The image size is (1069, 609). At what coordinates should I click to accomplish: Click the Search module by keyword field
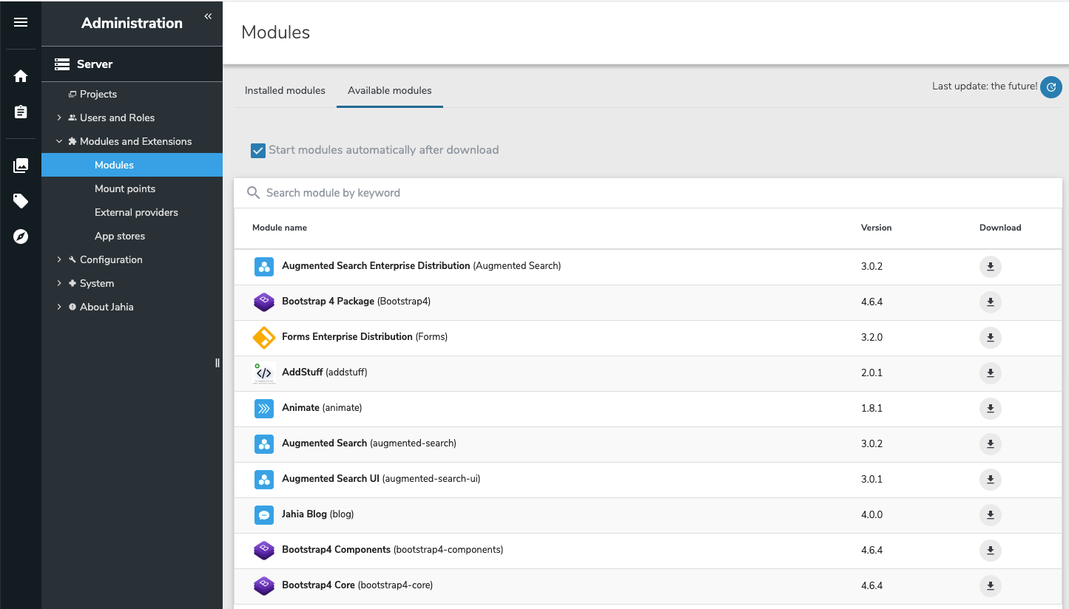click(518, 193)
